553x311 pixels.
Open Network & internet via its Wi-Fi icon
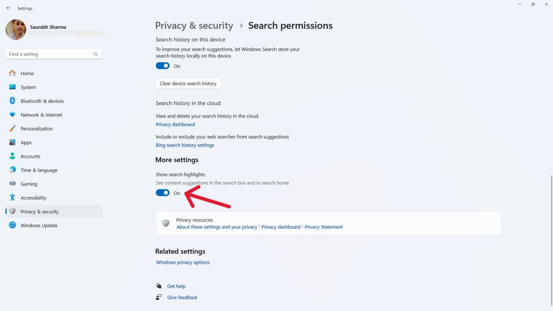(13, 115)
